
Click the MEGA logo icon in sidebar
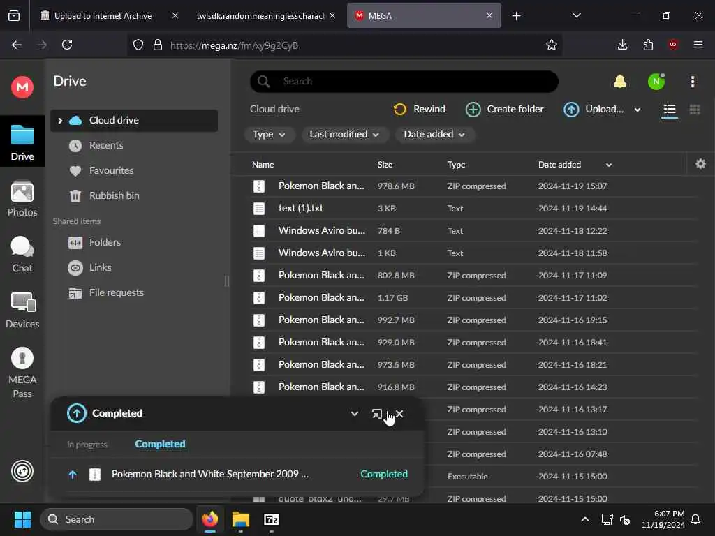(x=22, y=87)
